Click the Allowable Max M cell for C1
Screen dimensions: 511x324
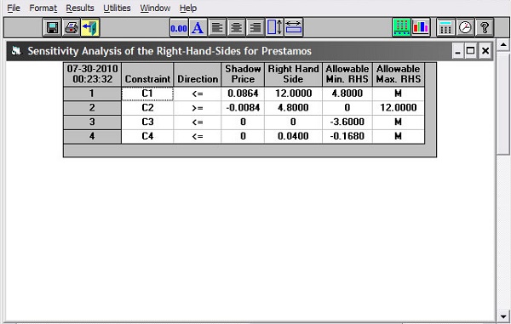399,94
